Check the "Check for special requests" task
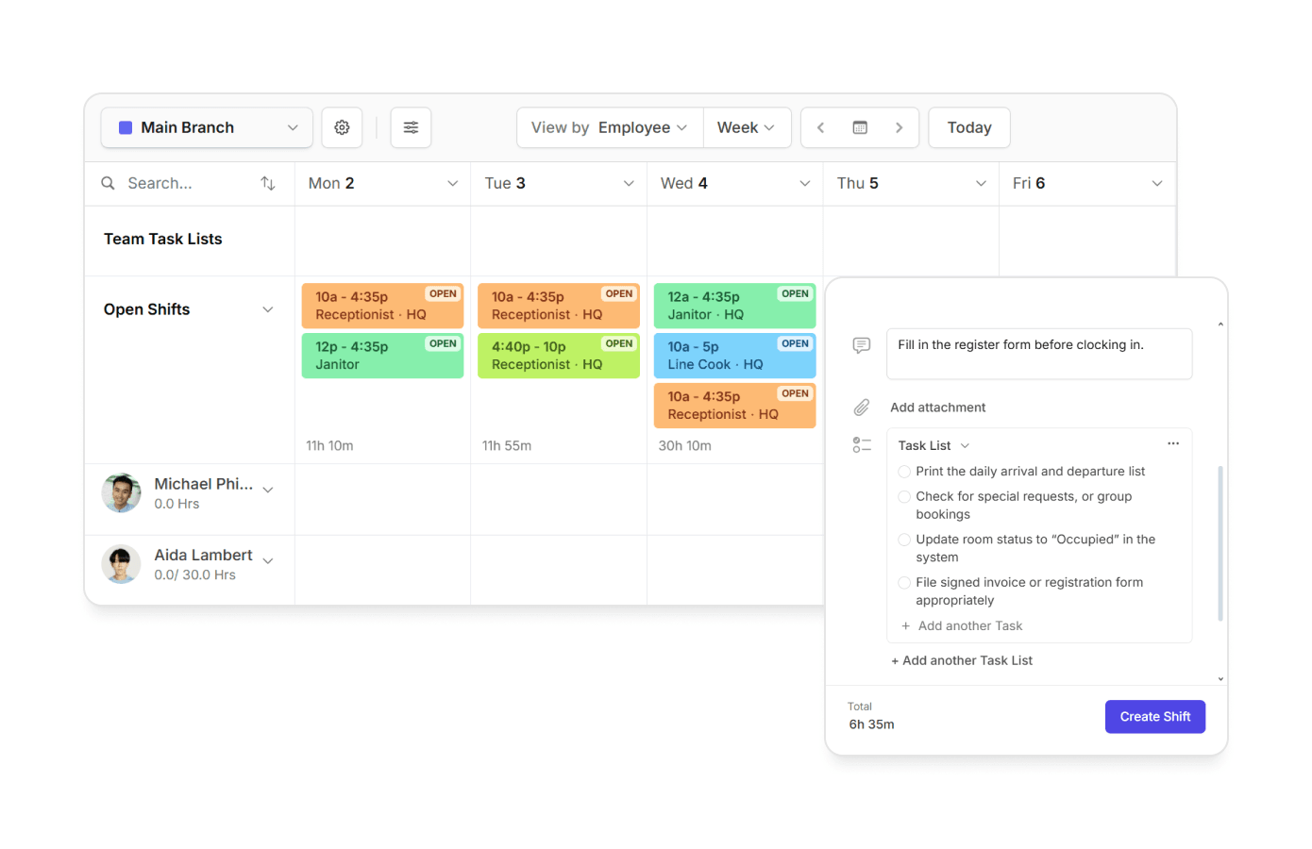 tap(904, 496)
